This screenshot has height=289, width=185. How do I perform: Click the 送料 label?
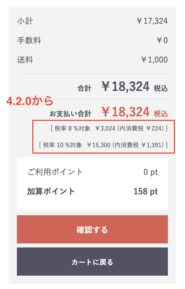click(25, 60)
